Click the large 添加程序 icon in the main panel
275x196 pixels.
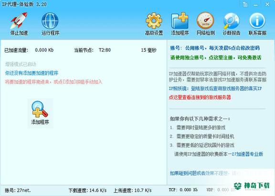pos(40,113)
